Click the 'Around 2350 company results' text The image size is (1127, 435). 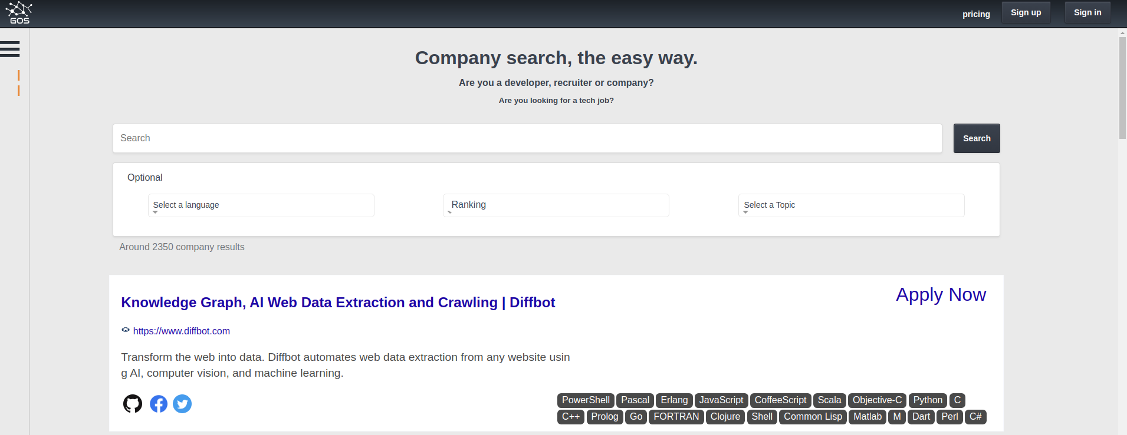182,247
